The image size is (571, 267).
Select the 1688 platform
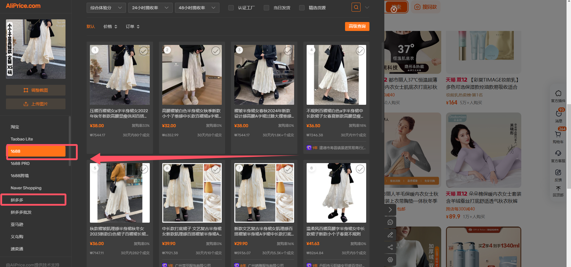point(36,151)
